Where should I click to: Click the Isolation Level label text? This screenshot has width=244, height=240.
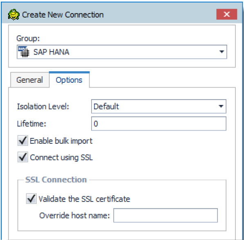coord(43,106)
